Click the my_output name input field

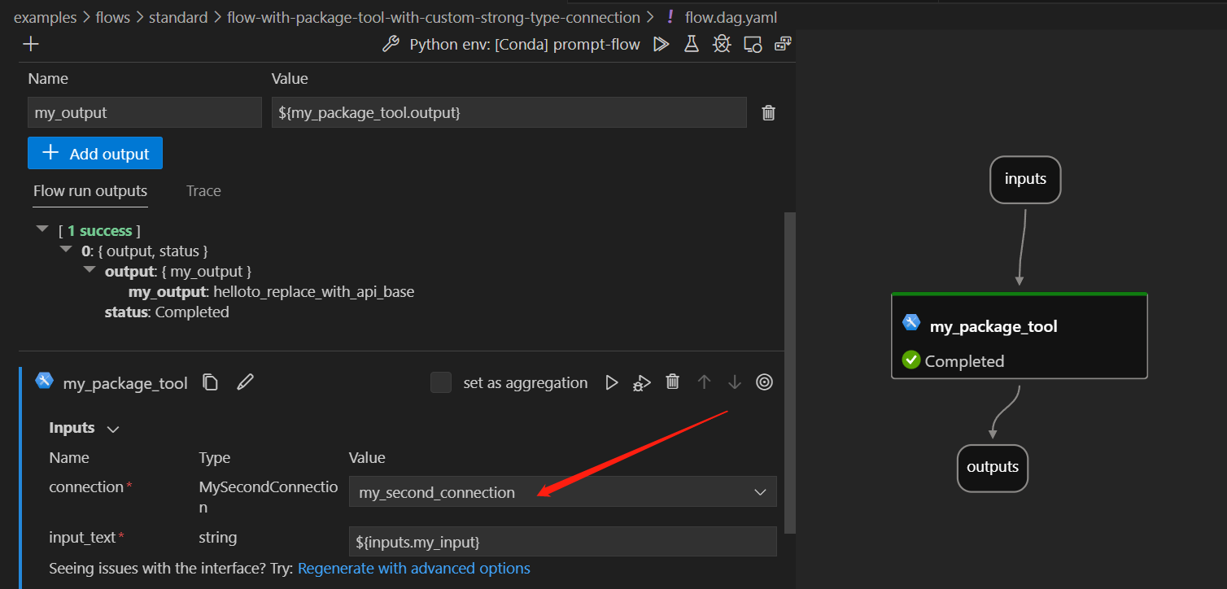(x=144, y=112)
